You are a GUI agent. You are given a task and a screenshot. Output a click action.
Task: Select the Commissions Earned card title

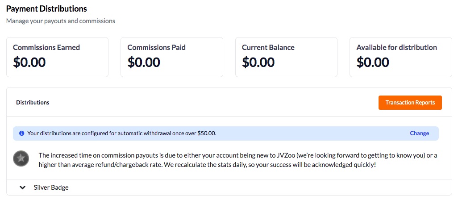coord(46,47)
